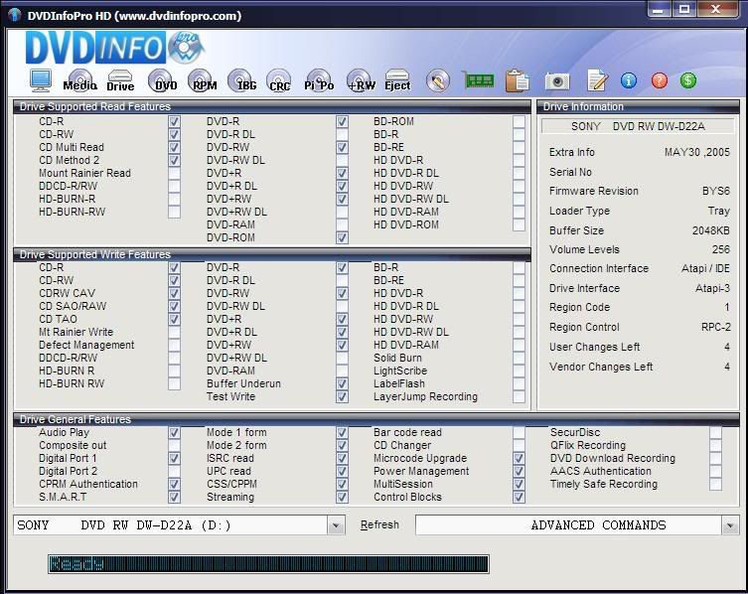The image size is (748, 594).
Task: Toggle the CD-R read features checkbox
Action: [x=174, y=121]
